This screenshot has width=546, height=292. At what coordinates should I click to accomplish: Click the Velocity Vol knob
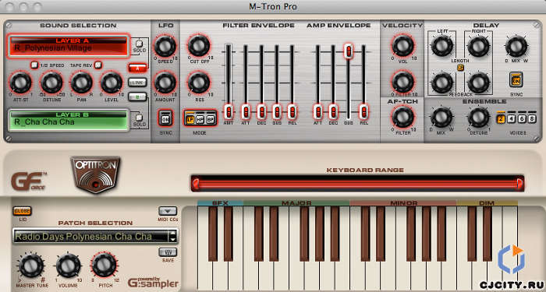403,45
